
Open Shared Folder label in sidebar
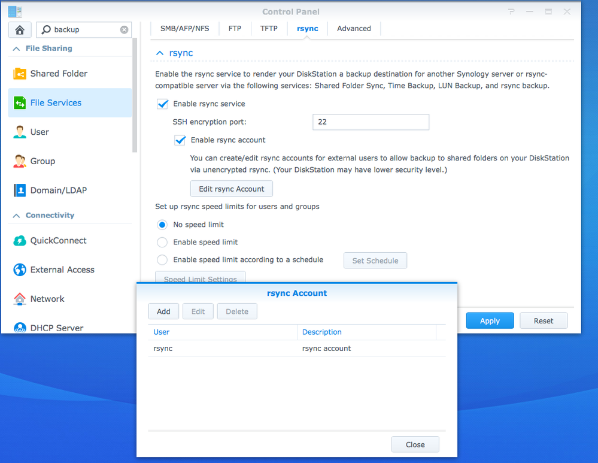[59, 73]
